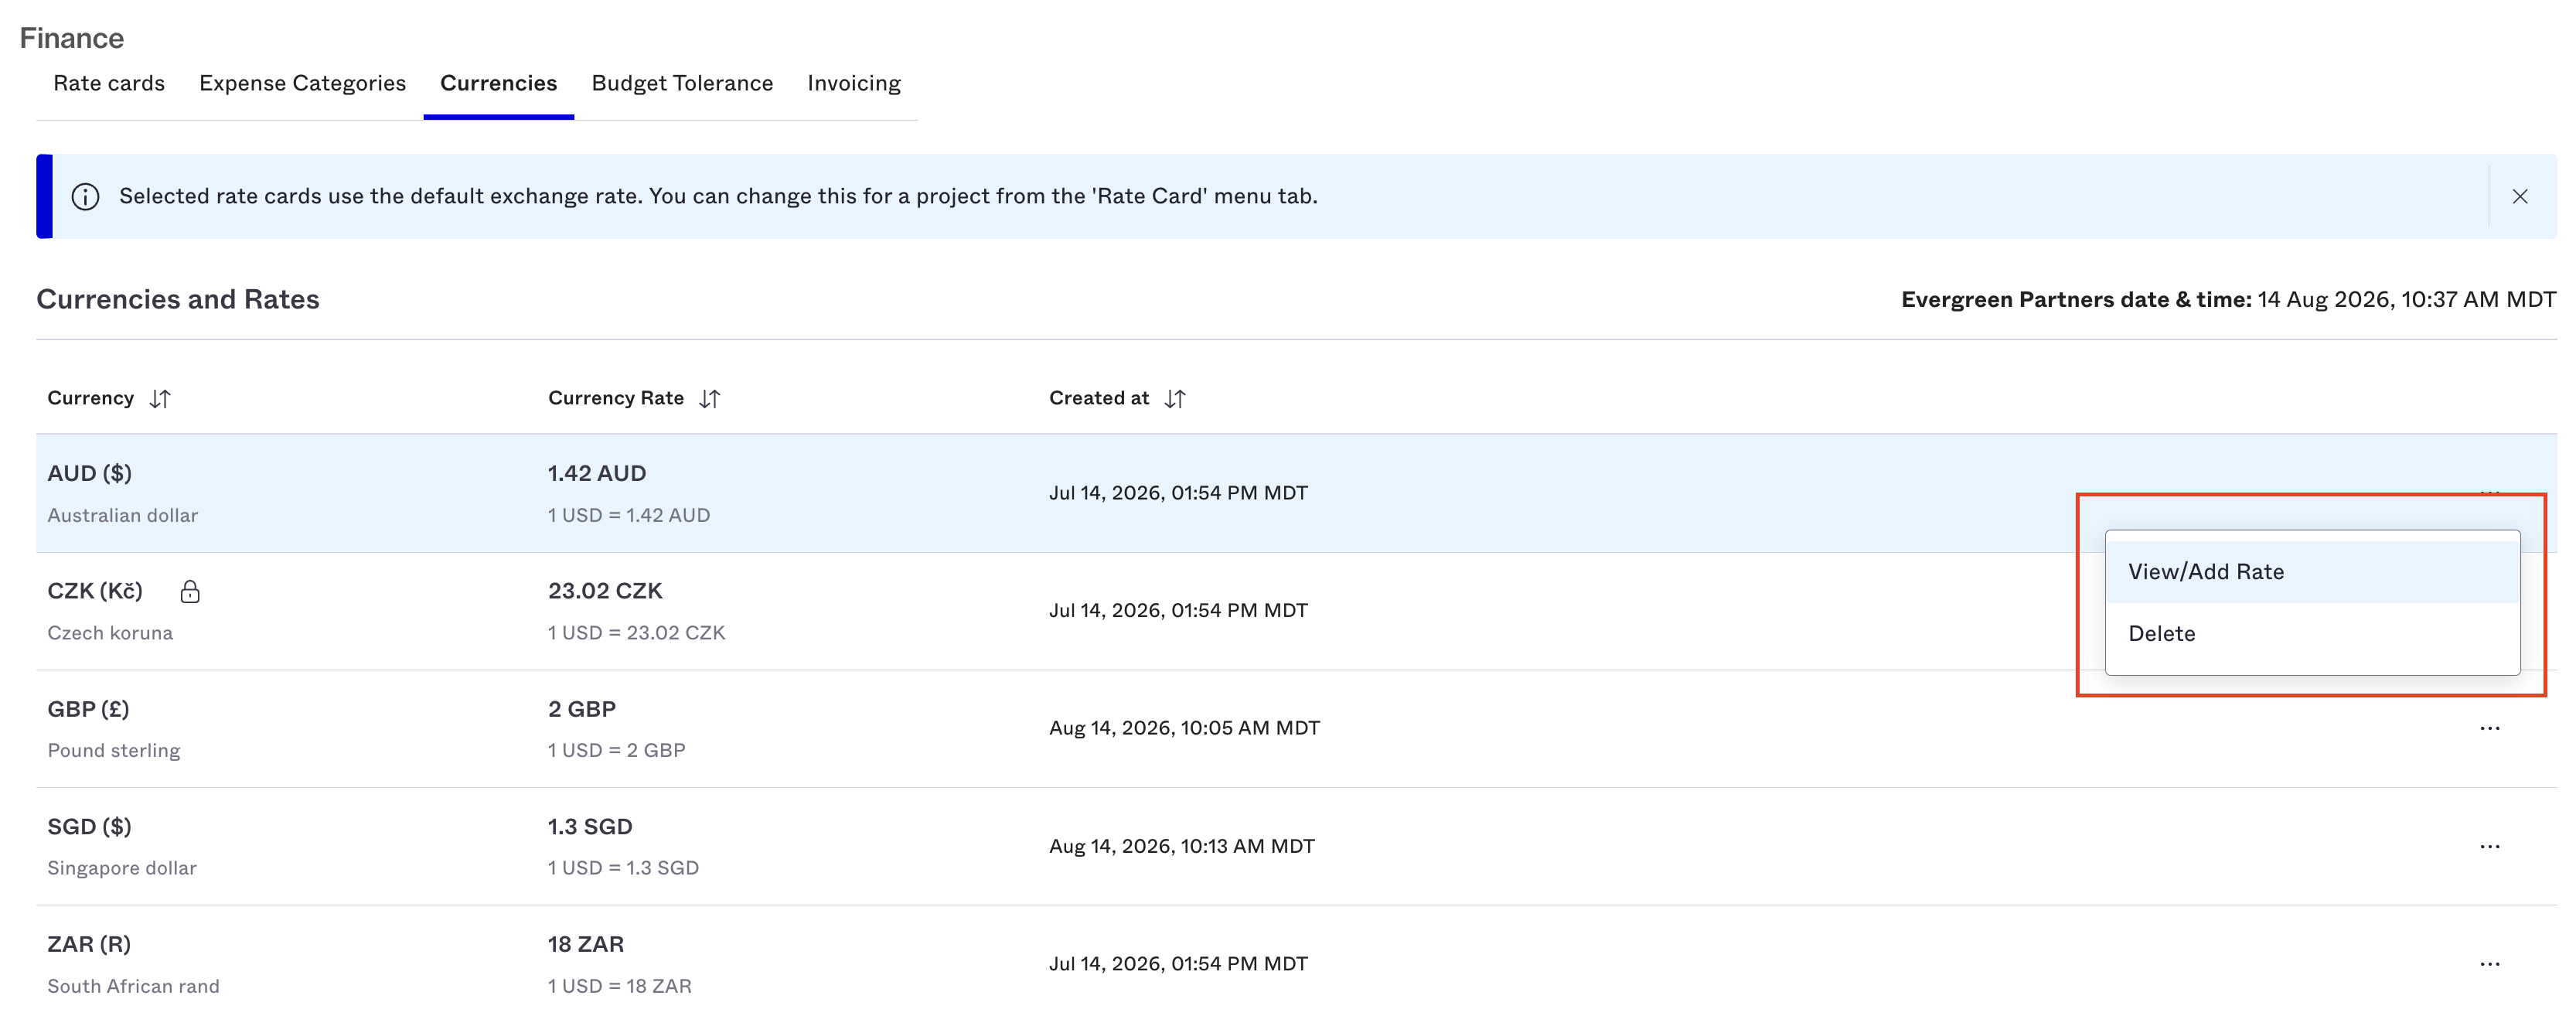Click the banner message about default exchange rate
The height and width of the screenshot is (1033, 2576).
(x=718, y=196)
